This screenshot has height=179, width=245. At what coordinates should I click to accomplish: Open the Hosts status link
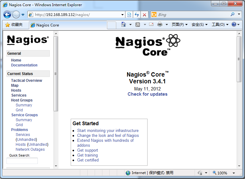click(x=16, y=90)
